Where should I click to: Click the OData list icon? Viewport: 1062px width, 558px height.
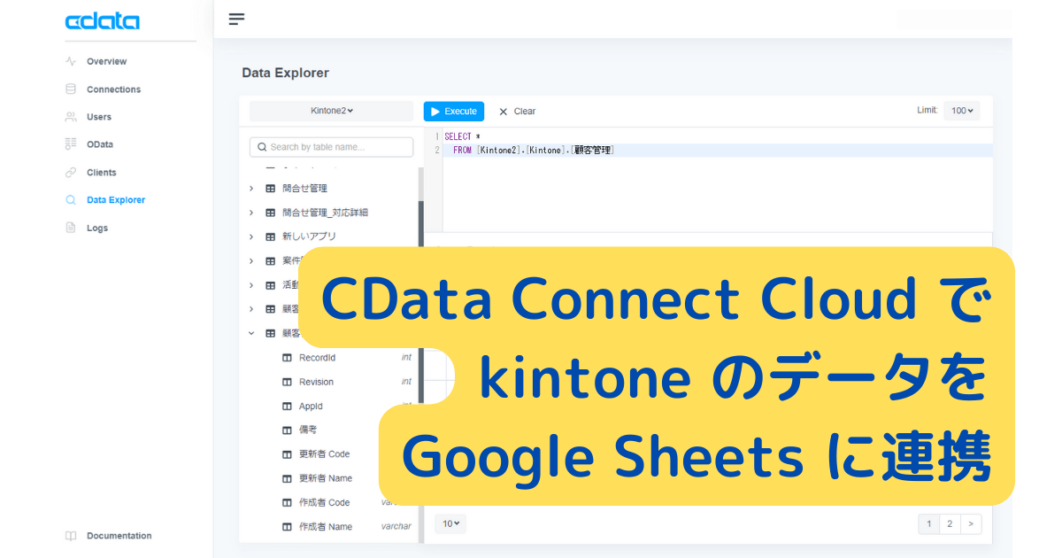(71, 143)
